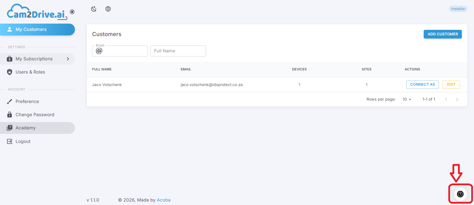
Task: Open Users & Roles menu item
Action: [37, 72]
